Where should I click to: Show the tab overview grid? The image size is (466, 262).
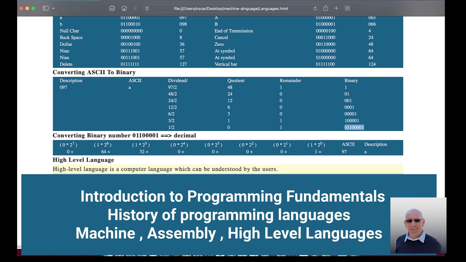pos(347,8)
